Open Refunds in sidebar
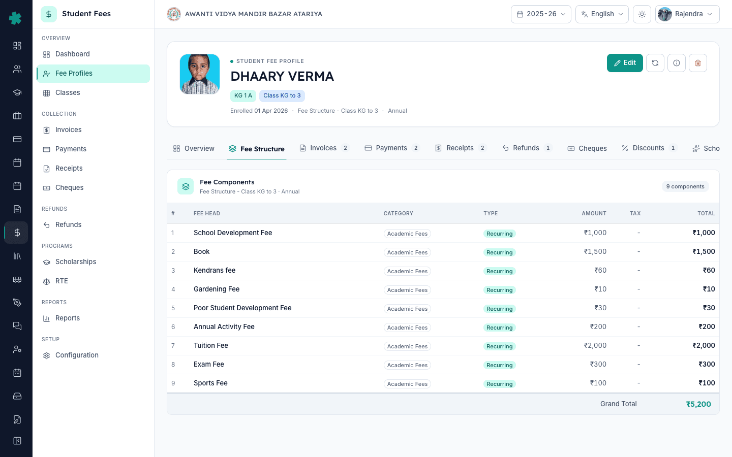Viewport: 732px width, 457px height. click(x=93, y=225)
